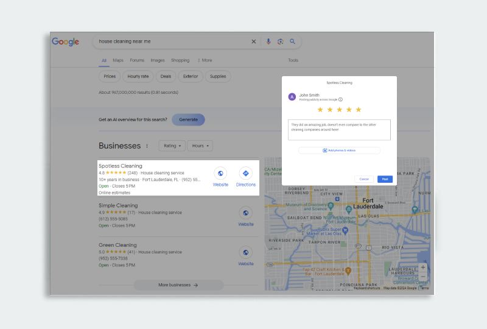Open Google logo home link
The image size is (487, 329).
[x=65, y=41]
